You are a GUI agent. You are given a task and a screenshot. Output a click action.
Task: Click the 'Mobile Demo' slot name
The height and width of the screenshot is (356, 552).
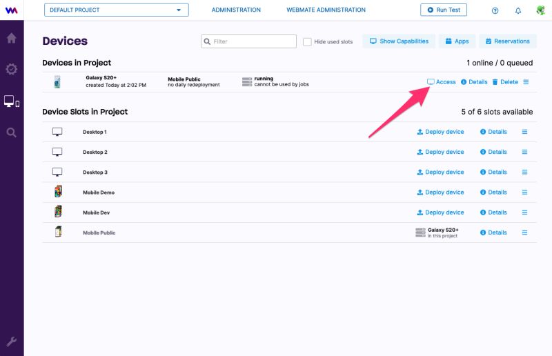tap(99, 192)
